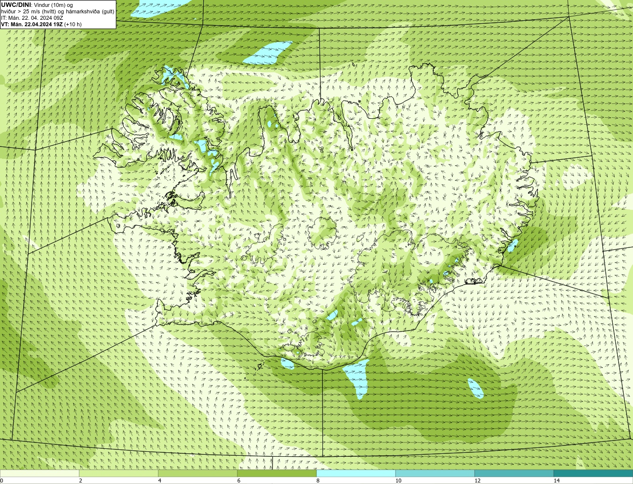
Task: Click the legend scale label '6'
Action: coord(238,481)
